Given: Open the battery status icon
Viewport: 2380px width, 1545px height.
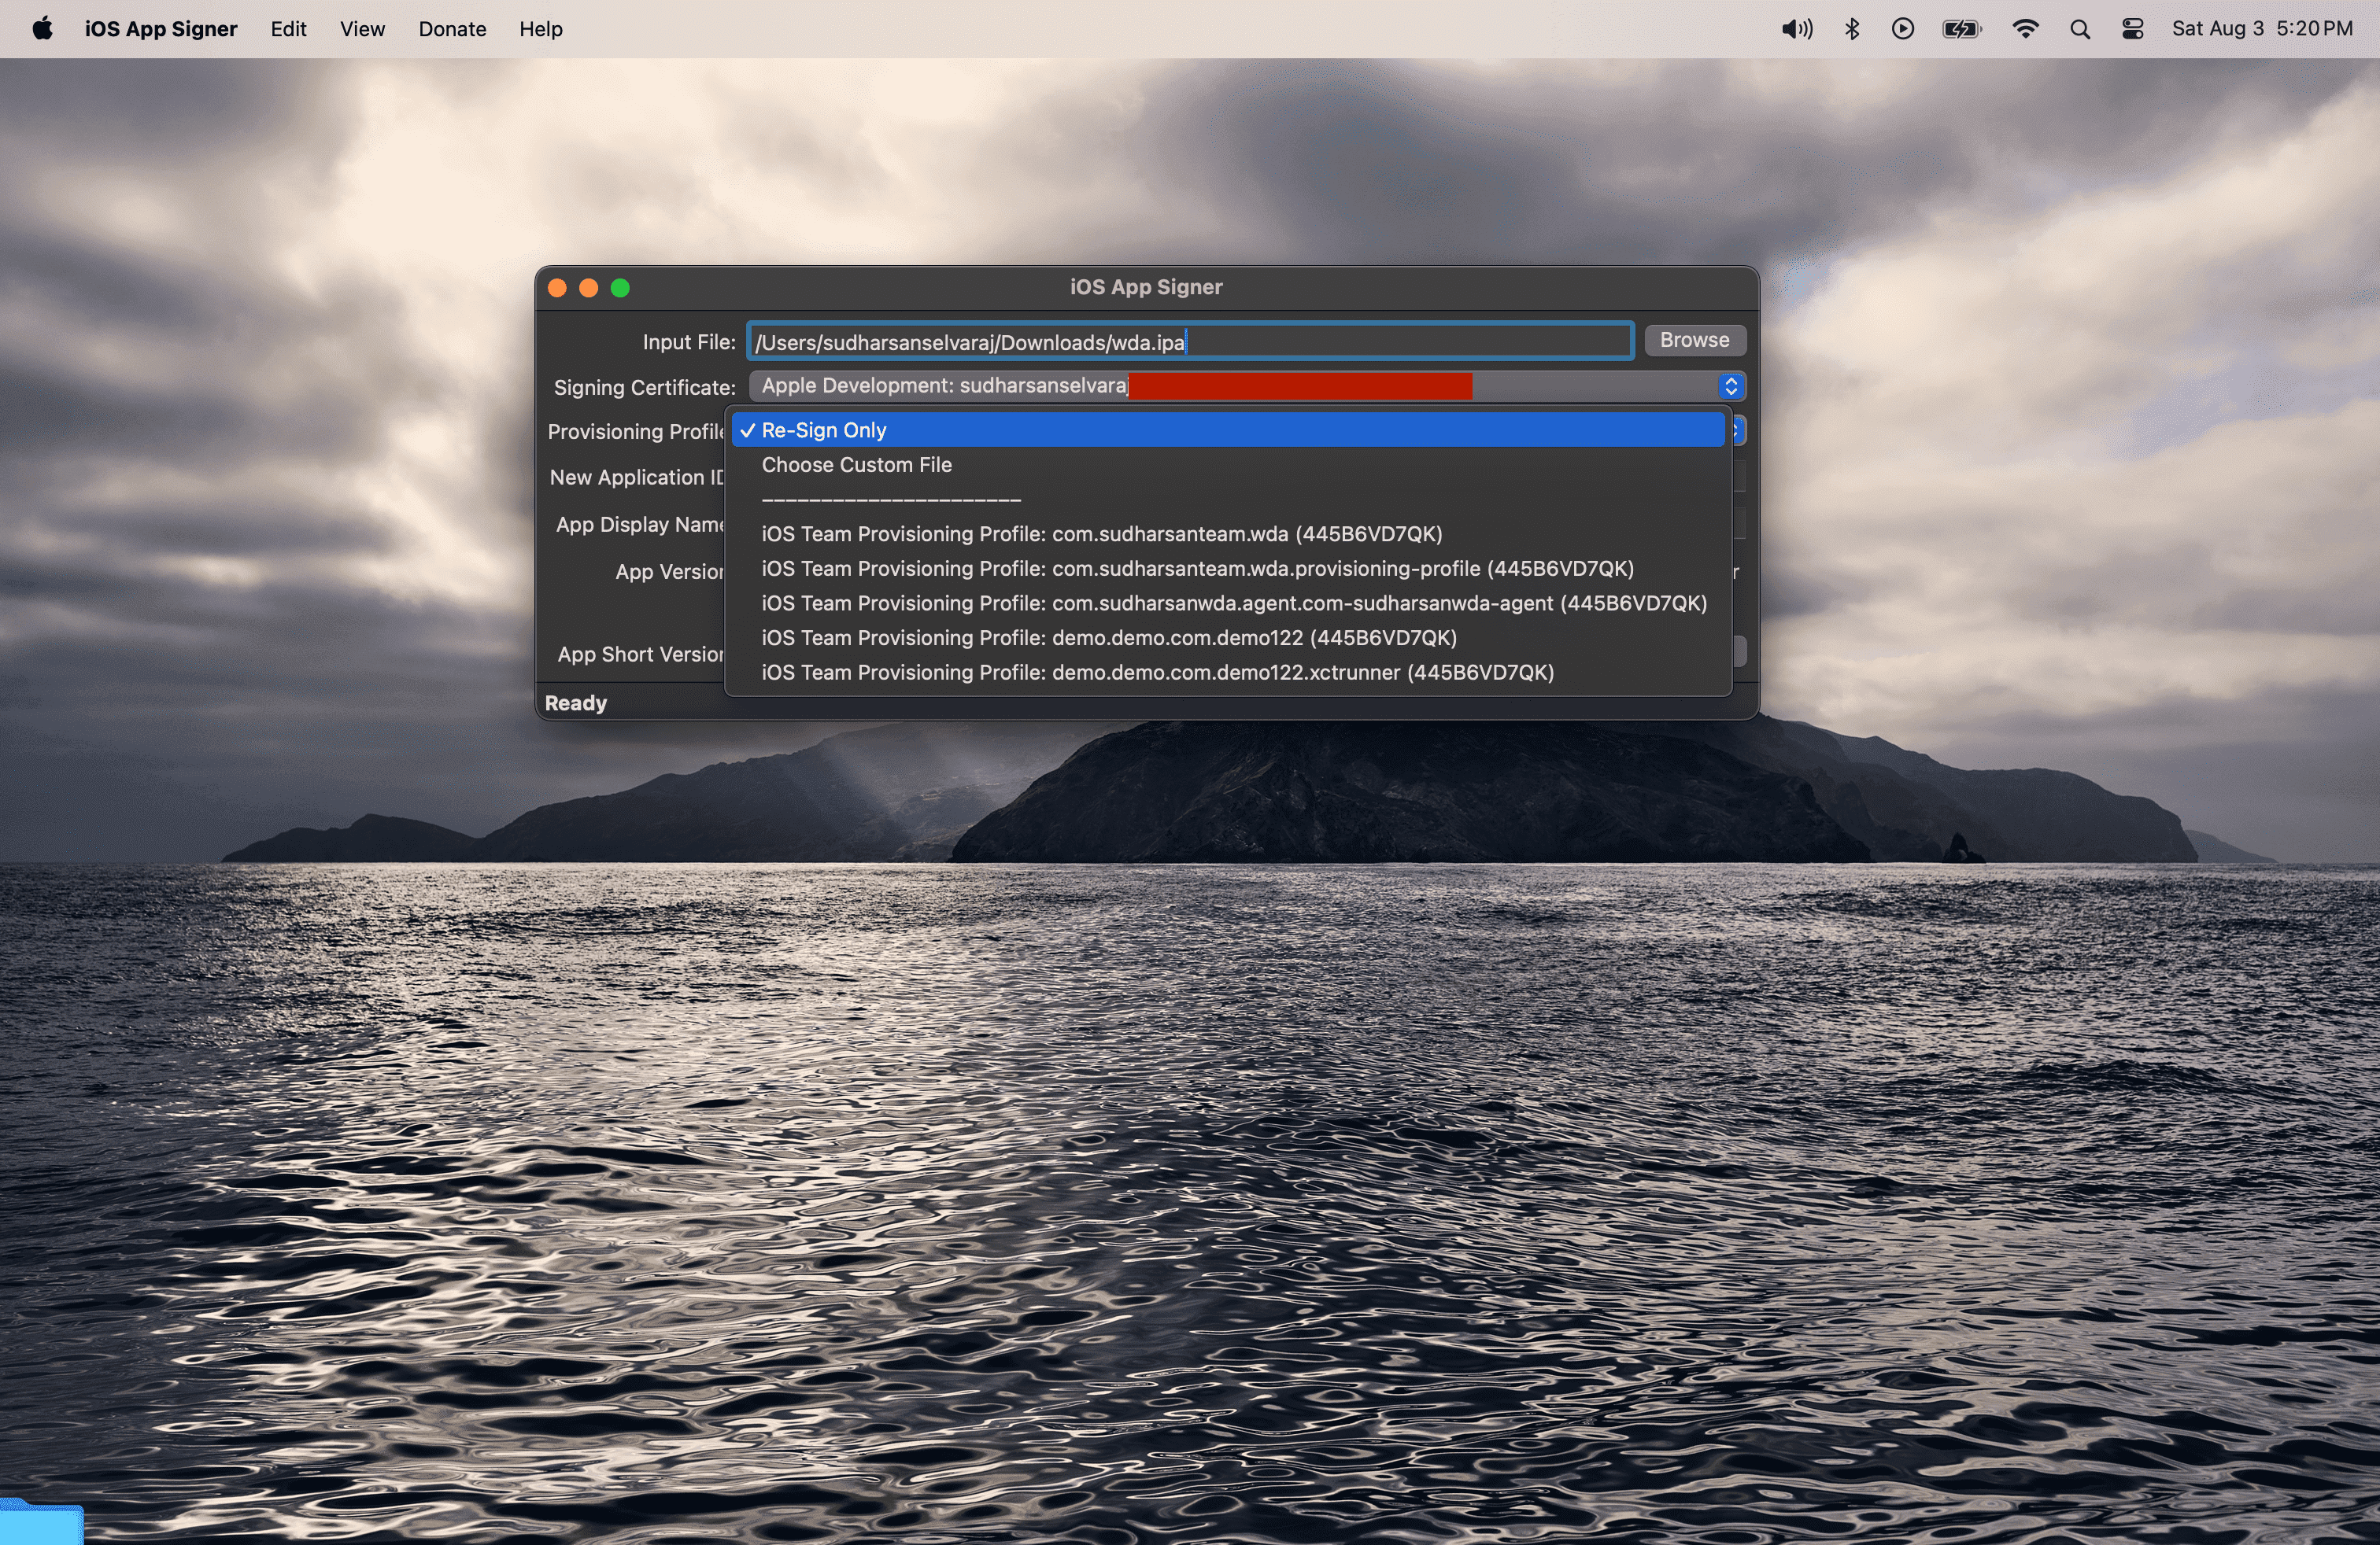Looking at the screenshot, I should click(1961, 28).
